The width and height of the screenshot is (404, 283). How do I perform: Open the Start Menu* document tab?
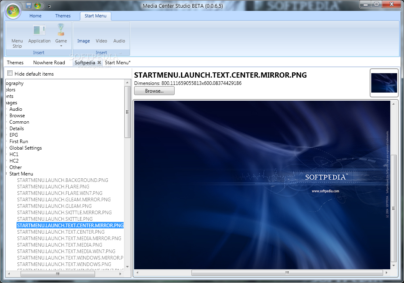pos(118,62)
